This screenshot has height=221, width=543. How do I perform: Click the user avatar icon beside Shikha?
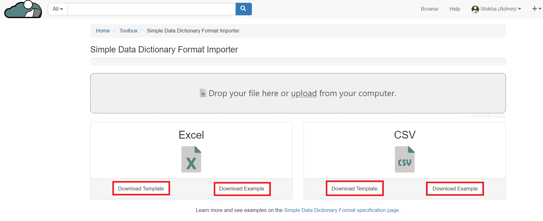click(x=475, y=9)
